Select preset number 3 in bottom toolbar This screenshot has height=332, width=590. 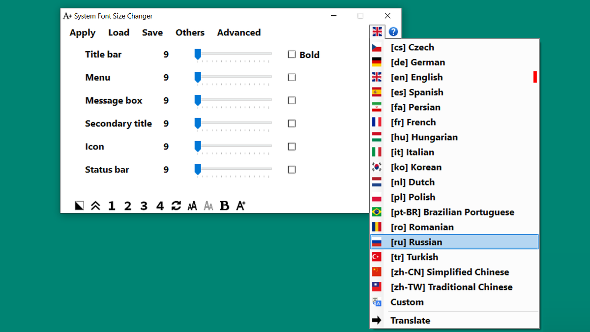[144, 206]
